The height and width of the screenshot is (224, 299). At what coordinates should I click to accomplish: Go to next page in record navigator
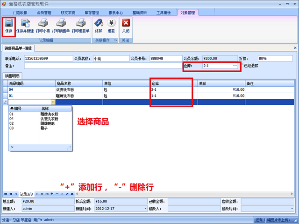[x=42, y=194]
